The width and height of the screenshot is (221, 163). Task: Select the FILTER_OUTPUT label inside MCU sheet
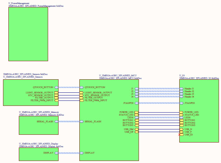94,98
